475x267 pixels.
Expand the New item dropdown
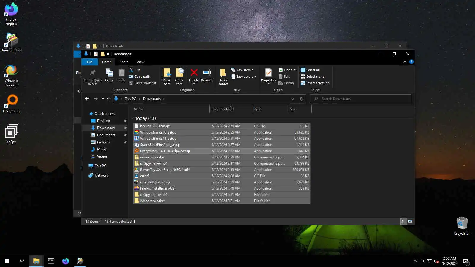[242, 70]
